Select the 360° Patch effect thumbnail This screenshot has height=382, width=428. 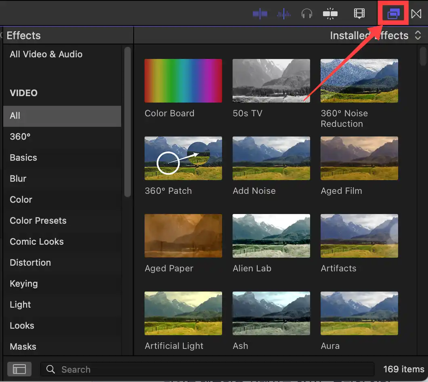click(x=183, y=158)
